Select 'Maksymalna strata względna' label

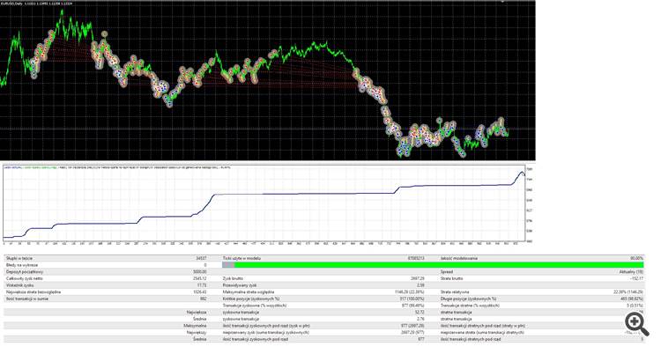coord(249,292)
